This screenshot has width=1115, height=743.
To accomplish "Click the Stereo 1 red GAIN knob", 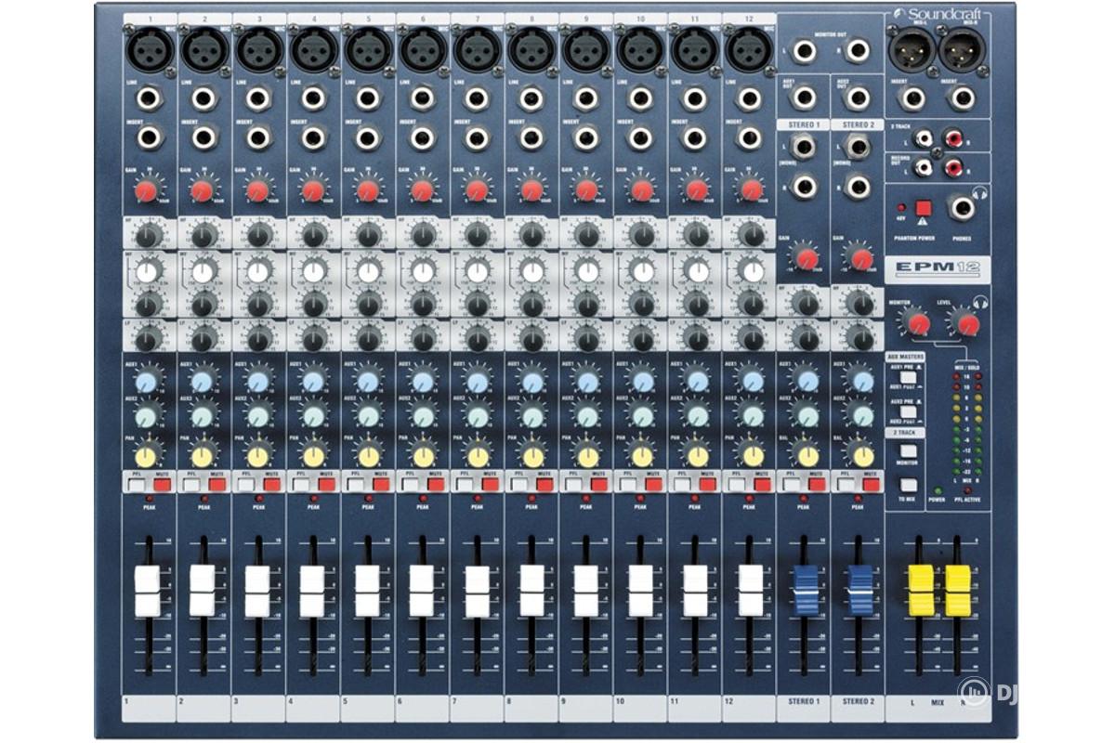I will (x=807, y=258).
